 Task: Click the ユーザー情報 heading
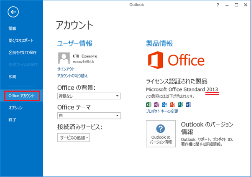coord(75,43)
